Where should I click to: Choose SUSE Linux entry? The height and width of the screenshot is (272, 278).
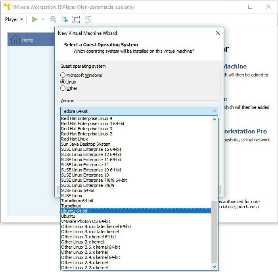[x=136, y=196]
